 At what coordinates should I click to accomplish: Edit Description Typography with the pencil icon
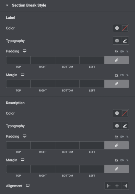coord(125,126)
